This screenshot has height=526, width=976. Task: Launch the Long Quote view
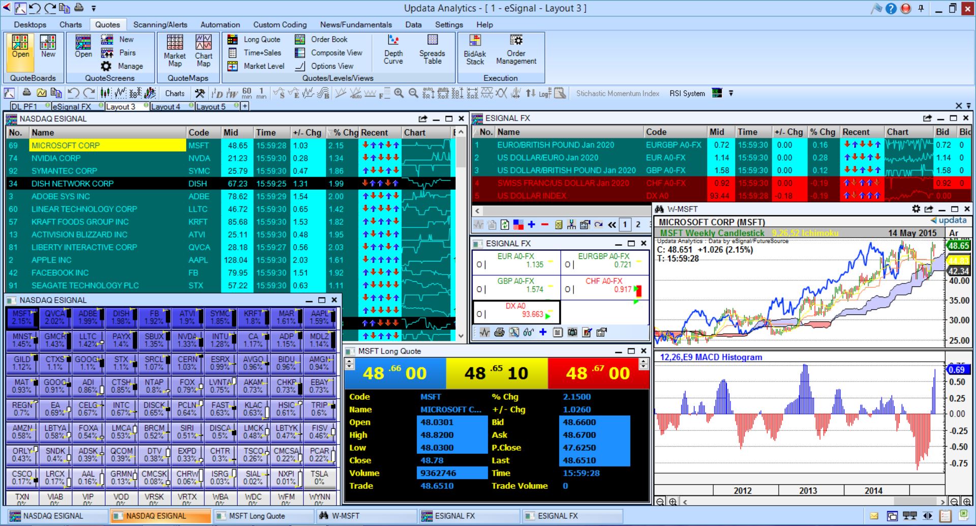point(254,39)
